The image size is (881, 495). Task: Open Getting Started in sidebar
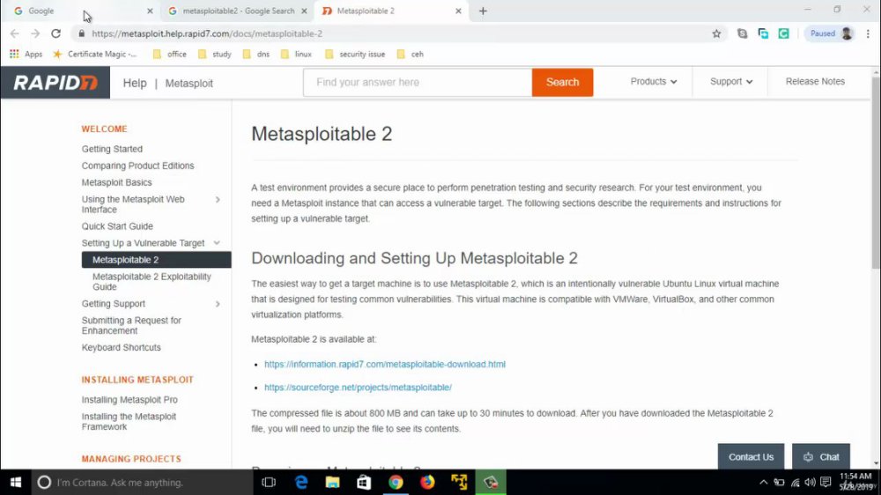pyautogui.click(x=112, y=149)
